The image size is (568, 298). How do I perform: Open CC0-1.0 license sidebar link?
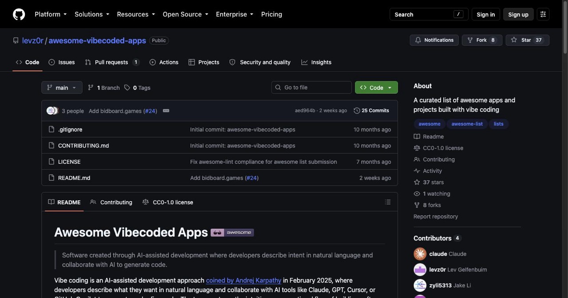coord(438,148)
